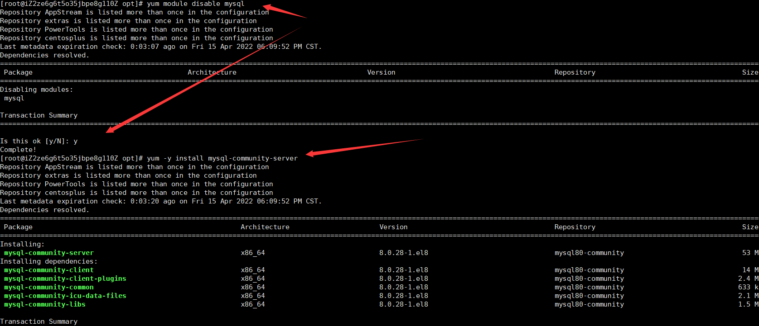Click 'Installing dependencies:' heading
The image size is (759, 326).
coord(49,261)
